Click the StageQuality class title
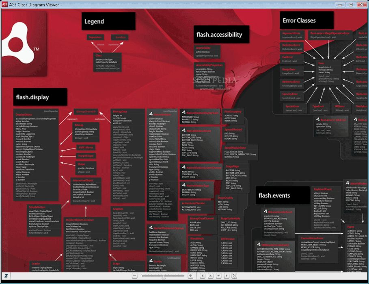Screen dimensions: 369x284 pos(225,198)
